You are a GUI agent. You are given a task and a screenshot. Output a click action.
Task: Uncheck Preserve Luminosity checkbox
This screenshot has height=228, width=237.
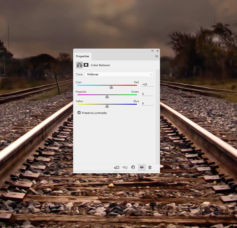coord(79,113)
